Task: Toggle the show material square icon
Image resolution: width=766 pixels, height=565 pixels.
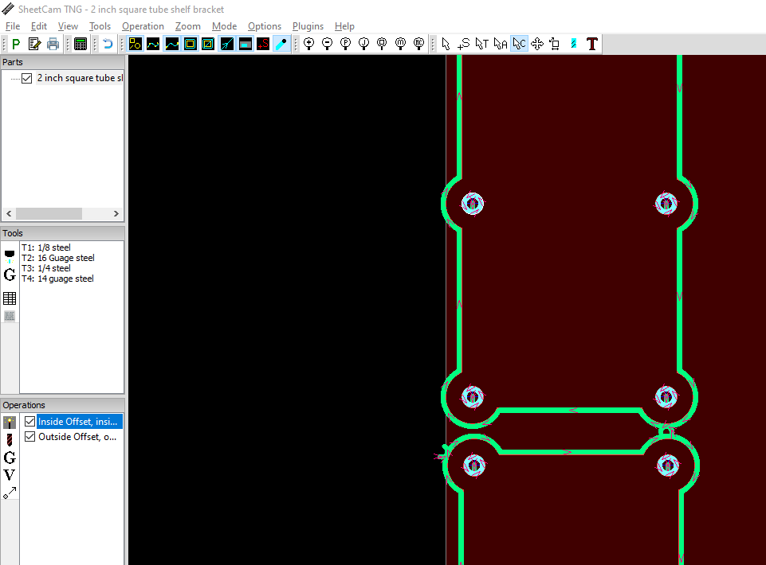Action: pos(190,44)
